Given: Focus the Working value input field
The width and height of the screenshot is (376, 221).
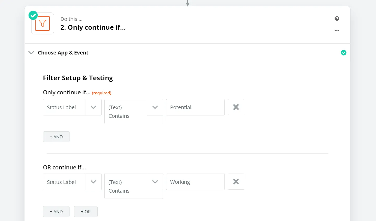Looking at the screenshot, I should click(195, 182).
